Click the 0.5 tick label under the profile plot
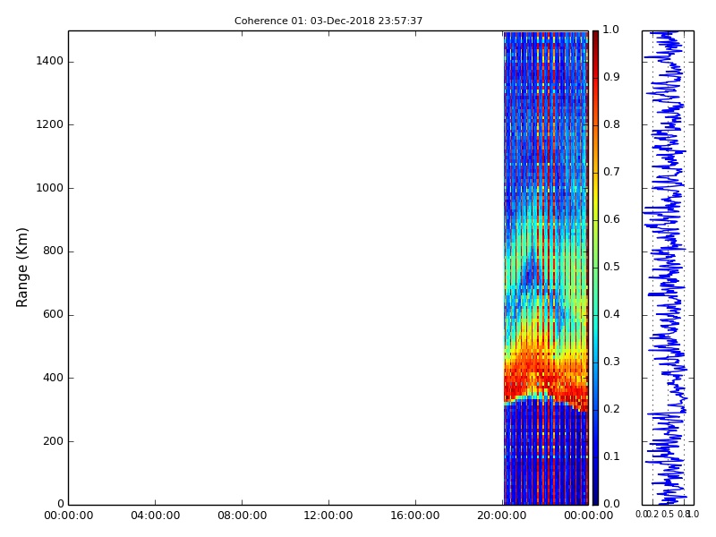The height and width of the screenshot is (537, 716). (x=668, y=515)
